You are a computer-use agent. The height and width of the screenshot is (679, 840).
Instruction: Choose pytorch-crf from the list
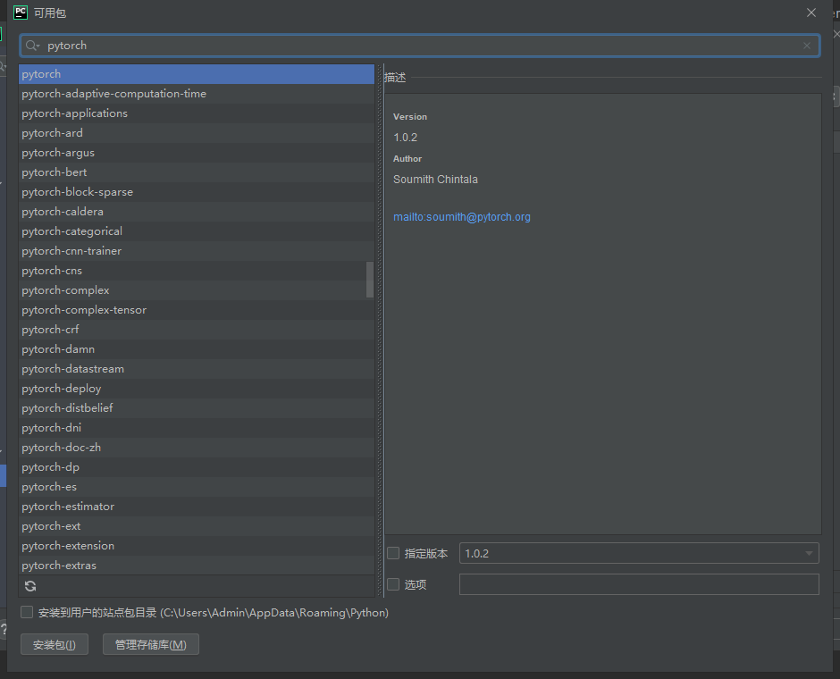pyautogui.click(x=196, y=330)
